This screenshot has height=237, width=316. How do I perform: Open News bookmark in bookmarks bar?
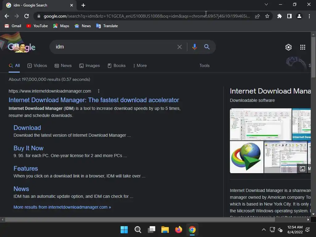(x=83, y=26)
